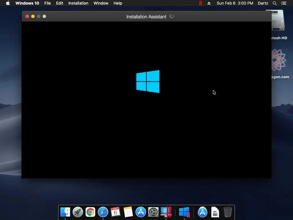Click the eject icon in menu bar
The height and width of the screenshot is (220, 293).
pyautogui.click(x=209, y=3)
